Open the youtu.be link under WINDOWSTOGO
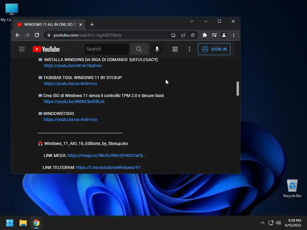 point(70,120)
